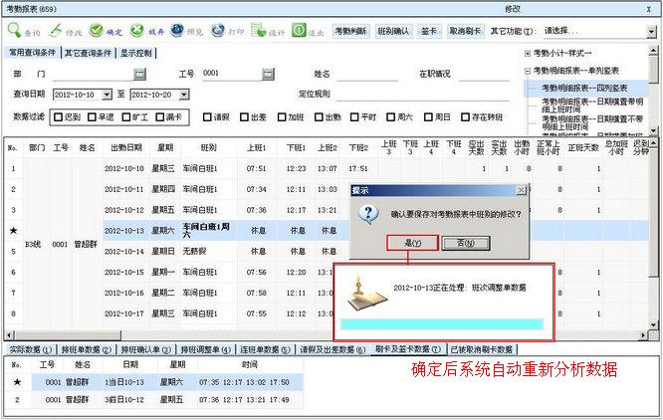
Task: Collapse the 考勤明细报表--单列竖表 tree node
Action: click(x=528, y=71)
